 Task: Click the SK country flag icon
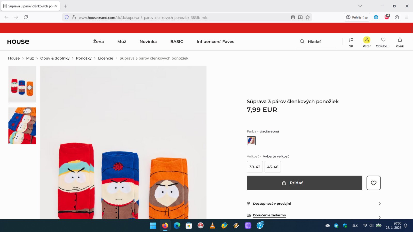coord(351,40)
